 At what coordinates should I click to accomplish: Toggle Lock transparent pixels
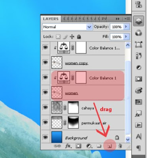(x=58, y=37)
